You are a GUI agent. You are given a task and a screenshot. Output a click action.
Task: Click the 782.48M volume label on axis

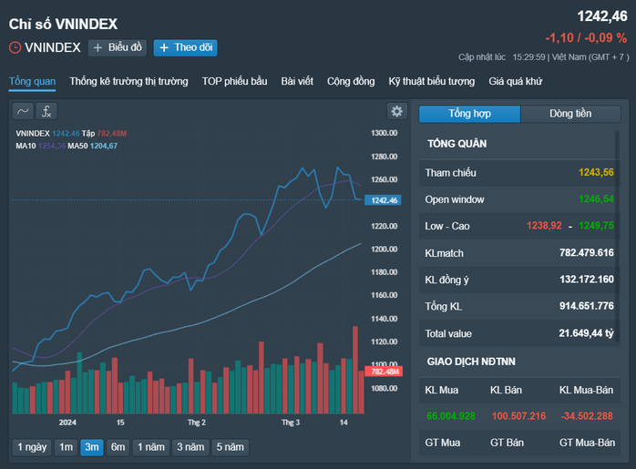384,372
